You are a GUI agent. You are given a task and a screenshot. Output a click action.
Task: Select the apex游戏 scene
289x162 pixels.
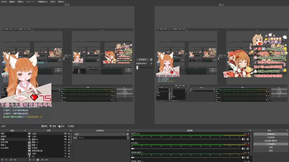pos(13,148)
